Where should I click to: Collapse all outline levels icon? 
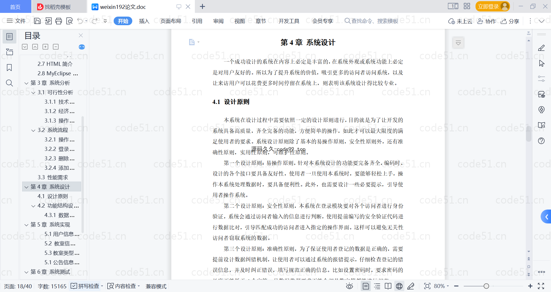(35, 47)
